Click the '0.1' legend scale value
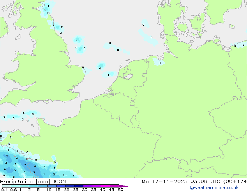Screen dimensions: 247x191 4,189
